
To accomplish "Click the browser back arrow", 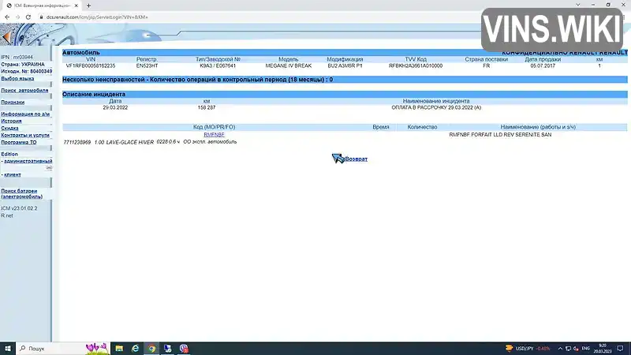I will point(7,17).
